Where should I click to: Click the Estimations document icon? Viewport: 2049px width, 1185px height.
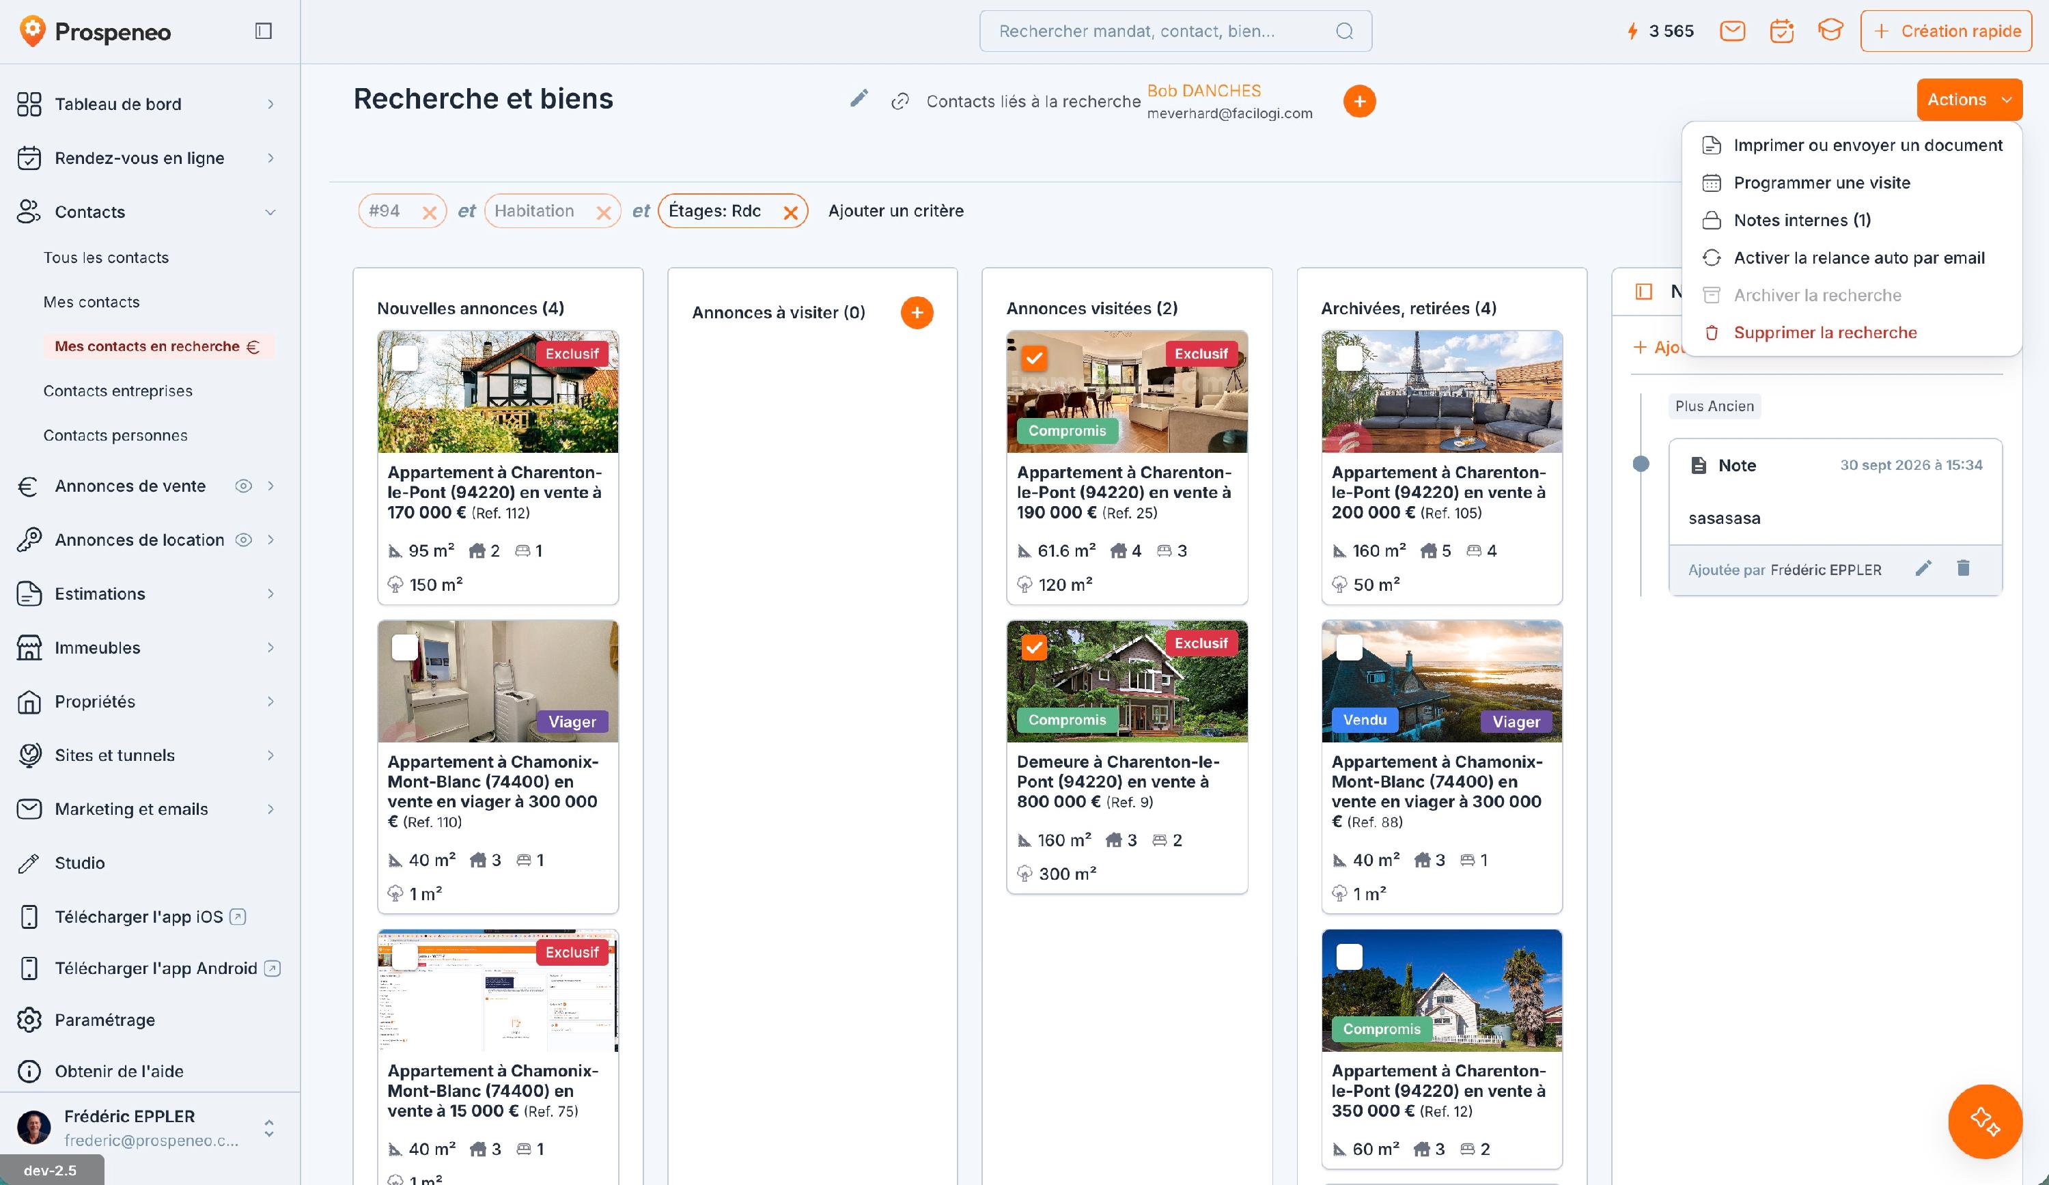29,594
